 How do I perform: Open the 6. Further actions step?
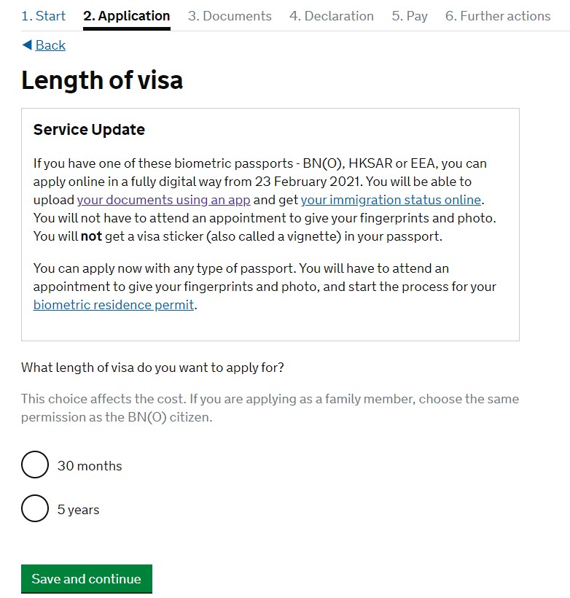pyautogui.click(x=498, y=16)
